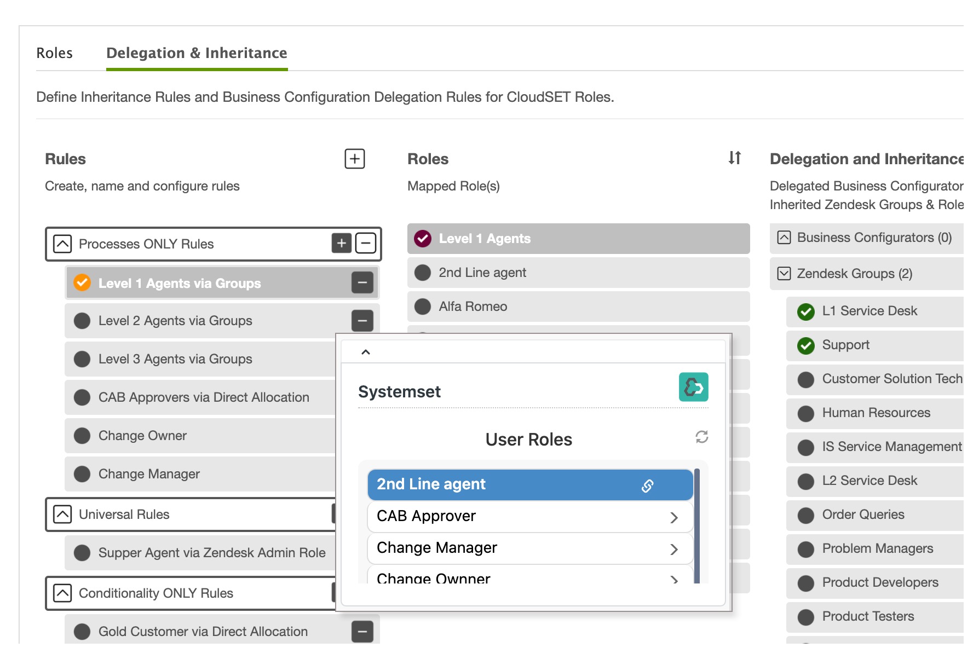Viewport: 979px width, 659px height.
Task: Click the Mapped Role(s) subtitle
Action: tap(453, 186)
